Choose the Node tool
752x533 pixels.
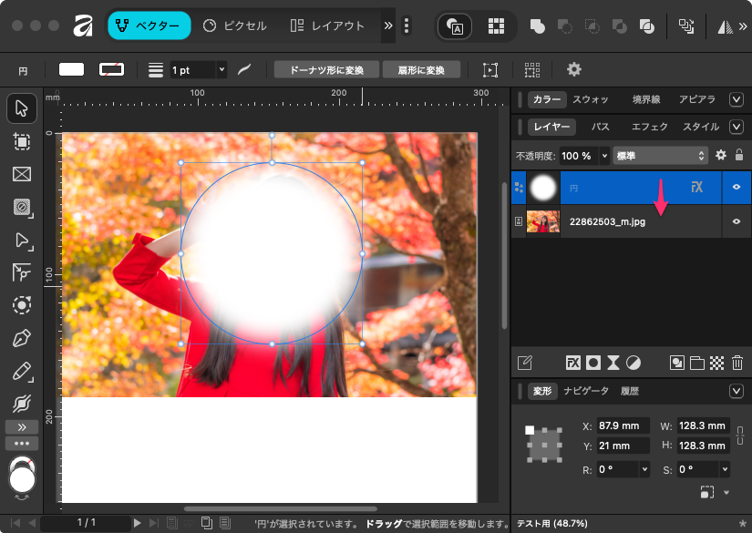coord(22,241)
